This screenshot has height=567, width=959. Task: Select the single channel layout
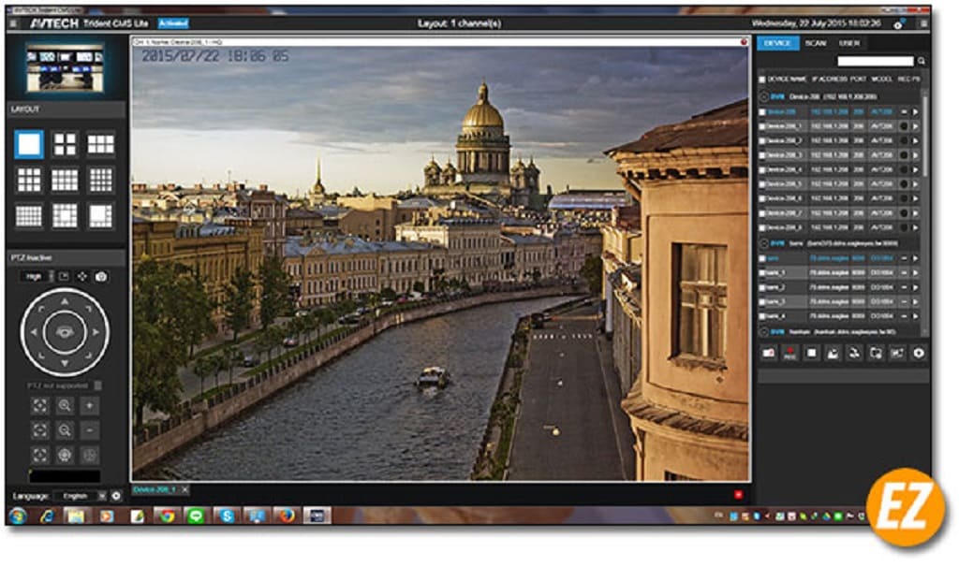click(x=29, y=145)
